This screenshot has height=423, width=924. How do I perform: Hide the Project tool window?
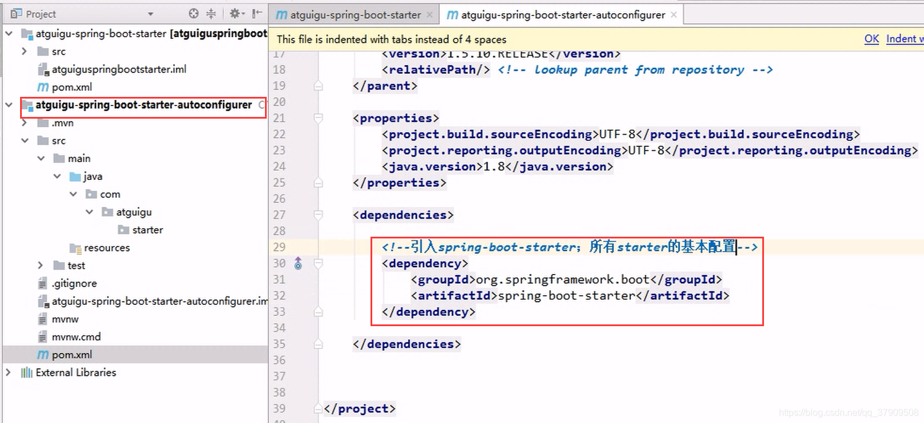tap(257, 13)
